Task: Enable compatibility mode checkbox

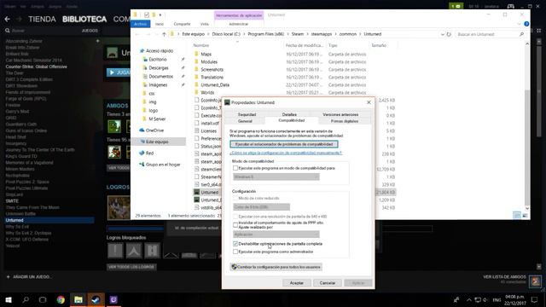Action: pos(235,168)
